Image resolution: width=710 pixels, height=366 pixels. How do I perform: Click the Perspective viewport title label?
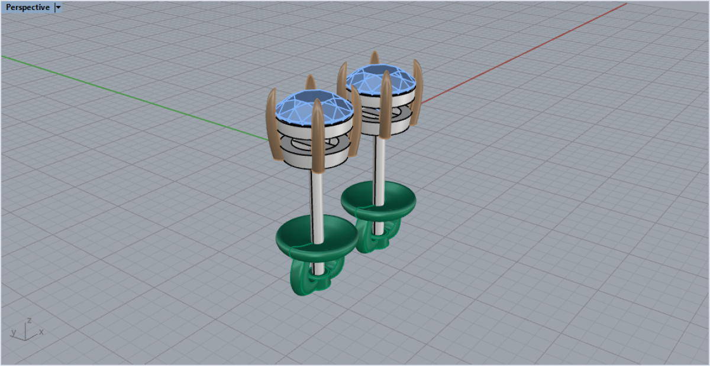(27, 8)
